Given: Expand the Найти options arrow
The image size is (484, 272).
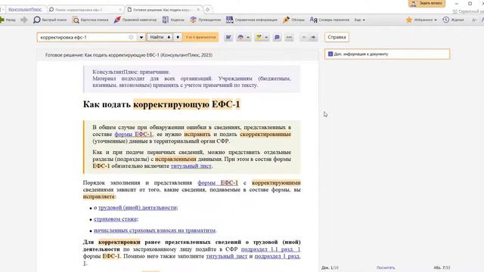Looking at the screenshot, I should 178,37.
